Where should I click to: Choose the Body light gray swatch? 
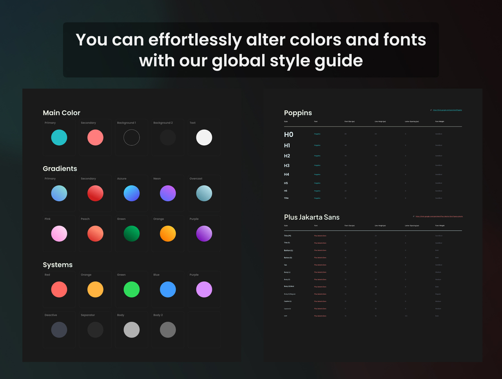coord(131,330)
